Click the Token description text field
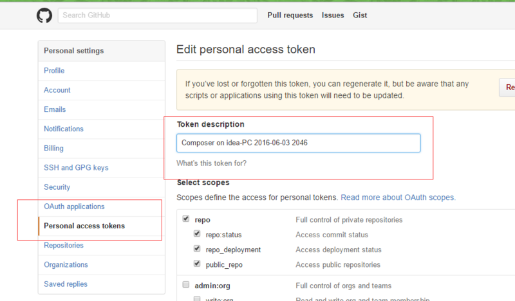The height and width of the screenshot is (301, 515). [298, 143]
